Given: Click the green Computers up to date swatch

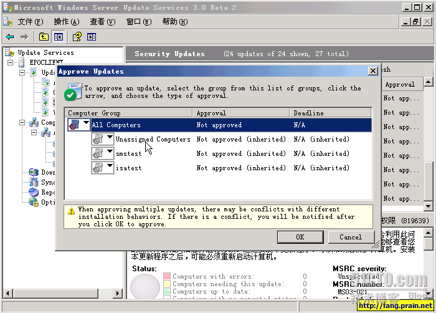Looking at the screenshot, I should [167, 291].
